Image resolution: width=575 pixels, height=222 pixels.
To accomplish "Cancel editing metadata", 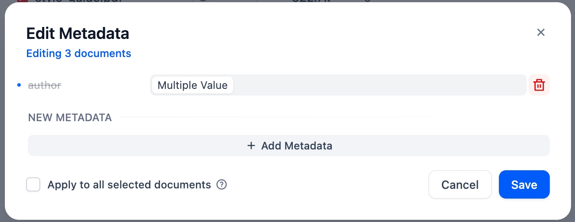I will click(460, 184).
